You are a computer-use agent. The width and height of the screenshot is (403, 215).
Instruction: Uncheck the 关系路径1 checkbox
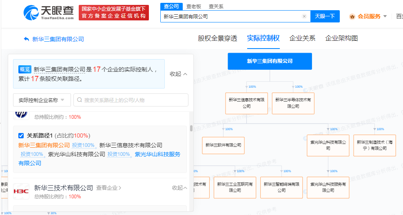click(x=21, y=135)
